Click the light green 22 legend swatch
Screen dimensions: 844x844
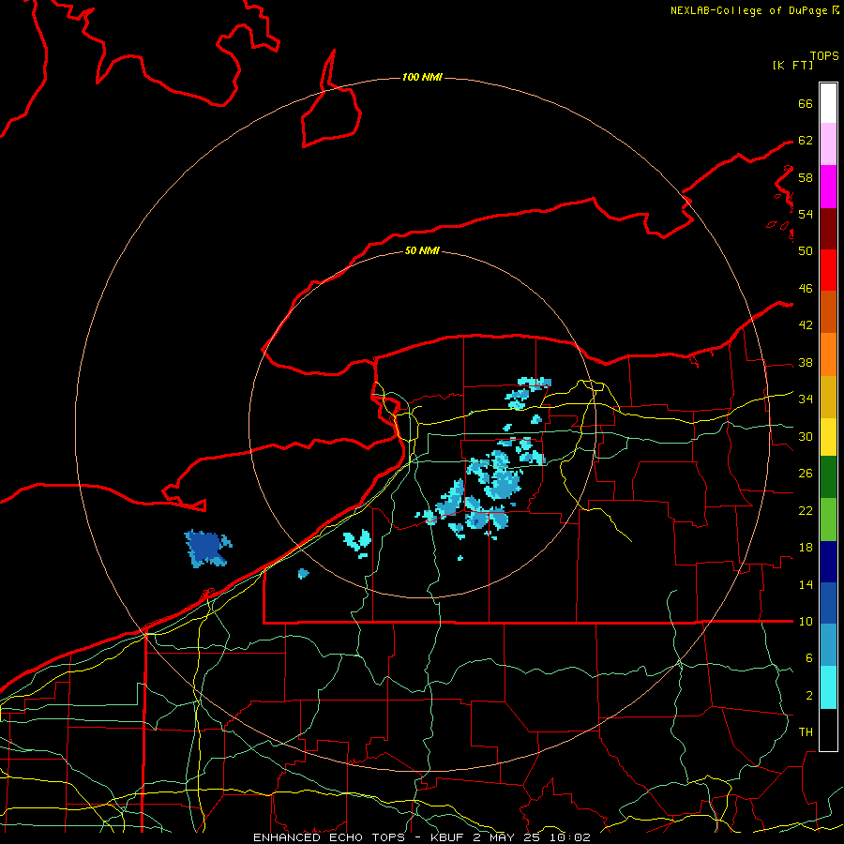pos(828,520)
